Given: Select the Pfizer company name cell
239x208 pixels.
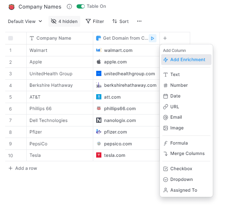Looking at the screenshot, I should tap(60, 132).
